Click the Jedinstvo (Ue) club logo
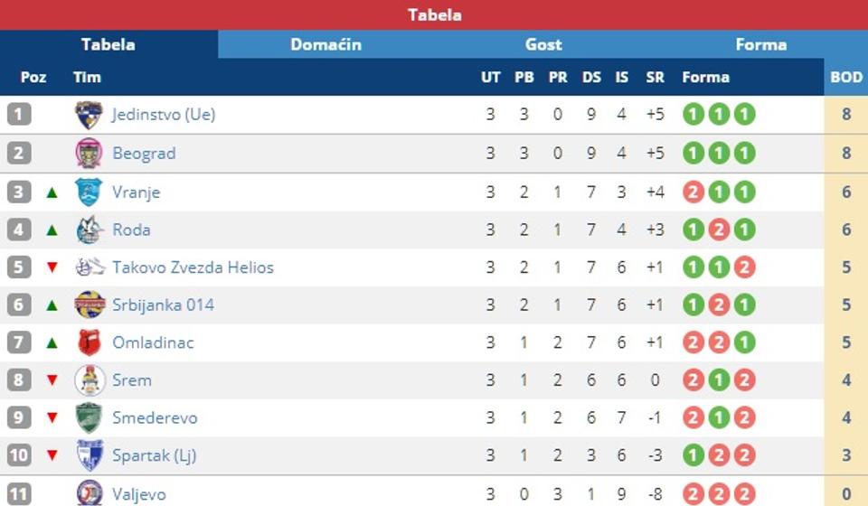This screenshot has width=868, height=506. (89, 115)
